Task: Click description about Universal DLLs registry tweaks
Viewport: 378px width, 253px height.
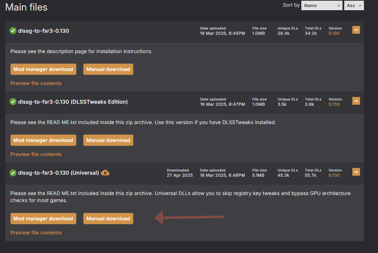Action: coord(180,197)
